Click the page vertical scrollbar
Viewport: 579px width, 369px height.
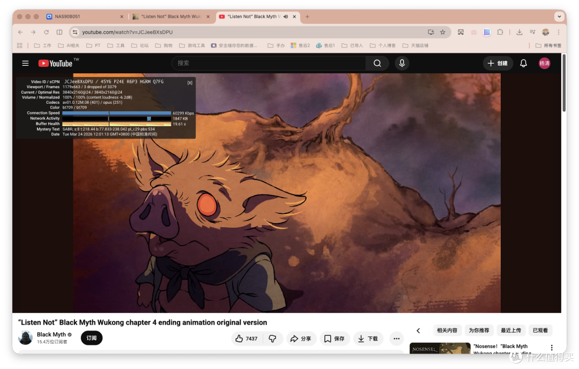coord(564,83)
